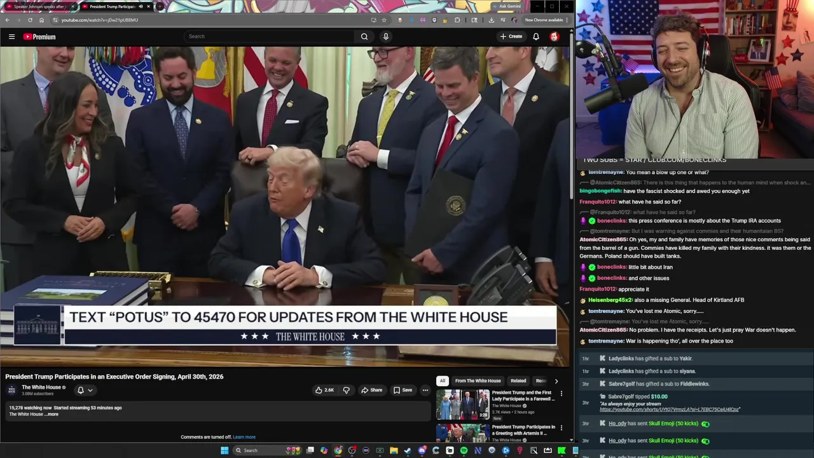The image size is (814, 458).
Task: Like the video with thumbs up
Action: (x=324, y=390)
